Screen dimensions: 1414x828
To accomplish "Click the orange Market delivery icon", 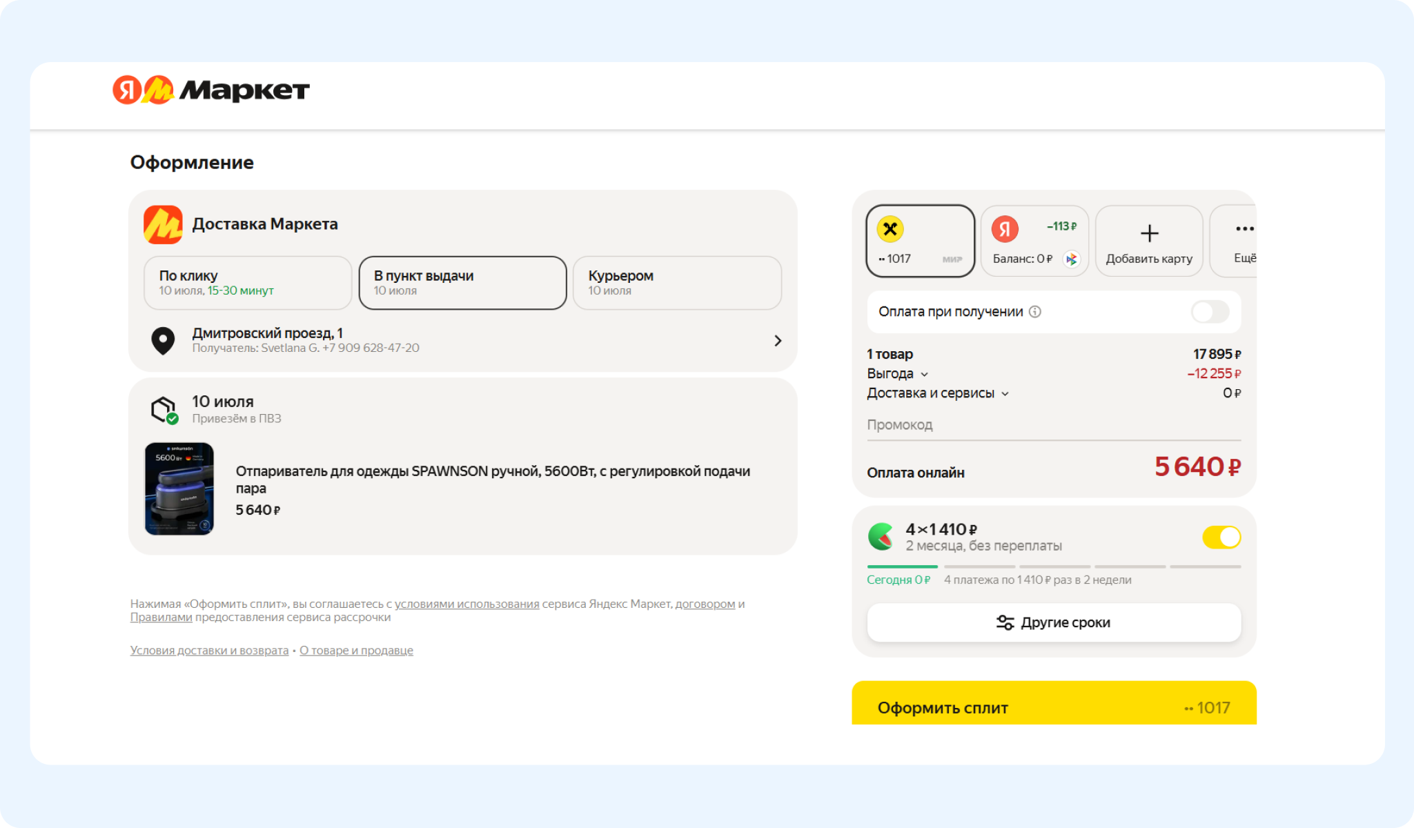I will (x=163, y=224).
